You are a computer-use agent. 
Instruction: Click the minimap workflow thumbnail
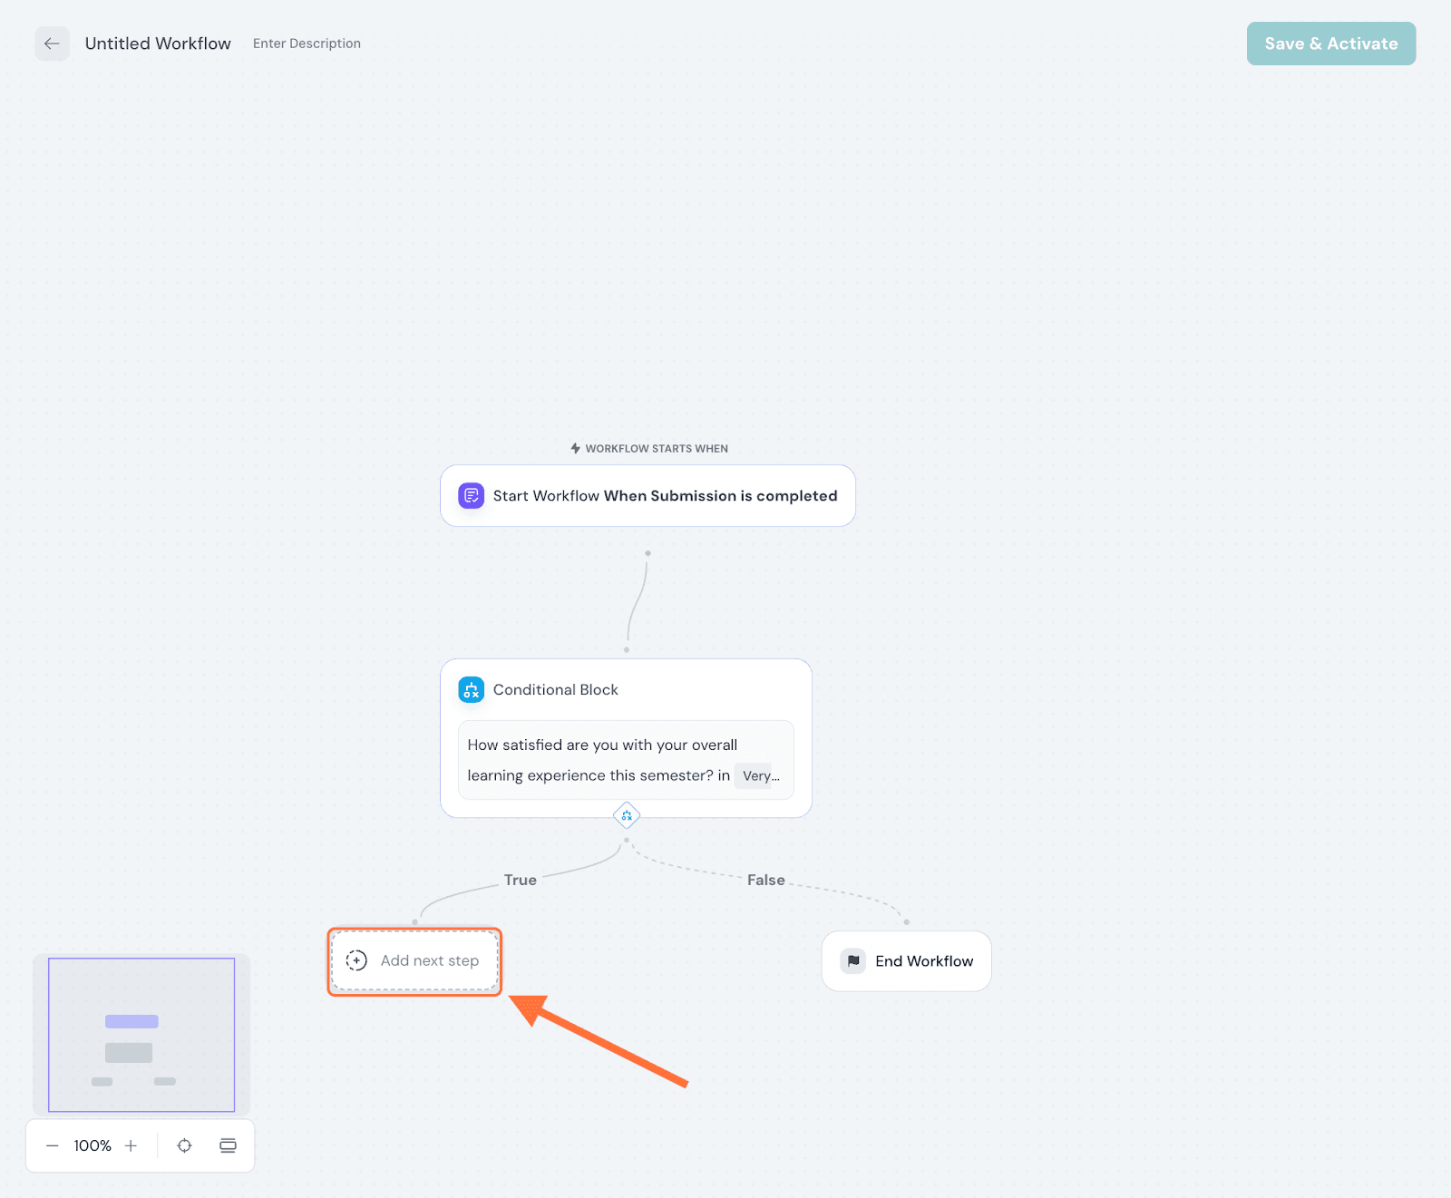pos(141,1035)
